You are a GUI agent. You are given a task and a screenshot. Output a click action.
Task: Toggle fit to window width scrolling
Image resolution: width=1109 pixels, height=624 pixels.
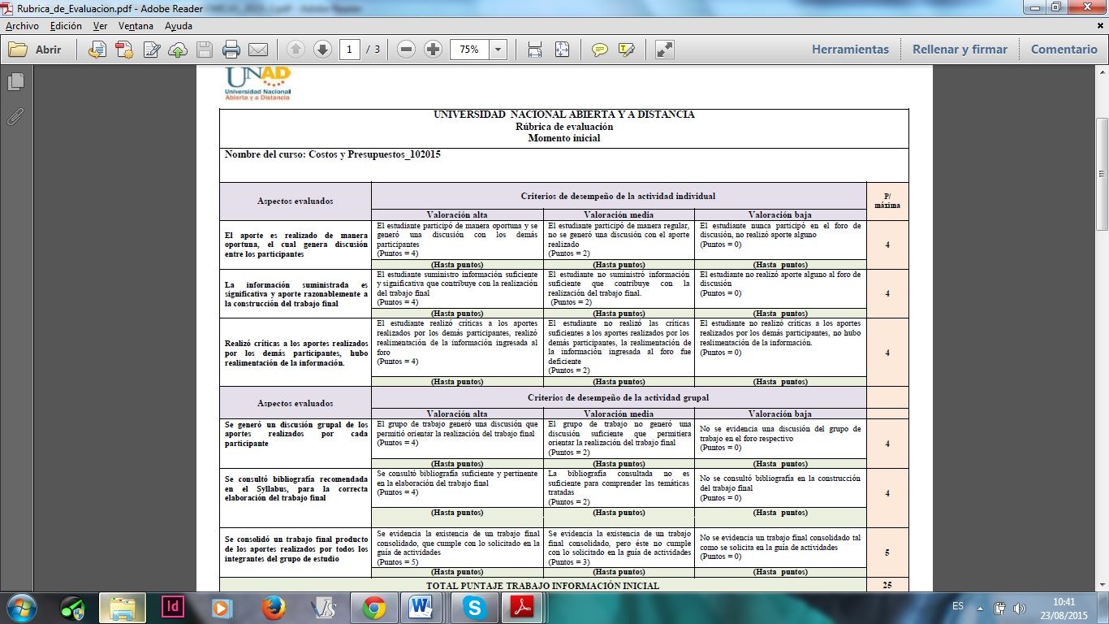[534, 50]
